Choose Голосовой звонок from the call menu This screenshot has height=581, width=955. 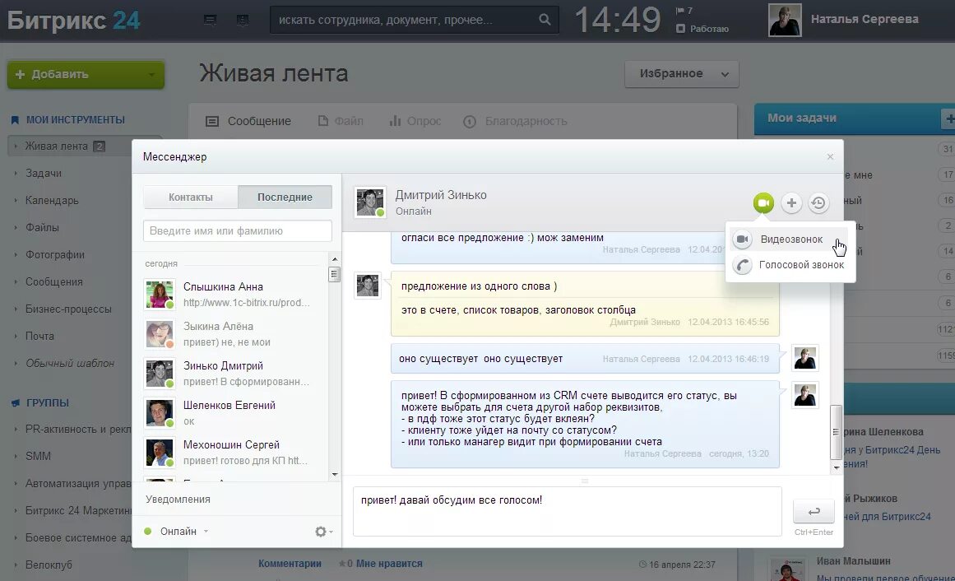point(790,265)
